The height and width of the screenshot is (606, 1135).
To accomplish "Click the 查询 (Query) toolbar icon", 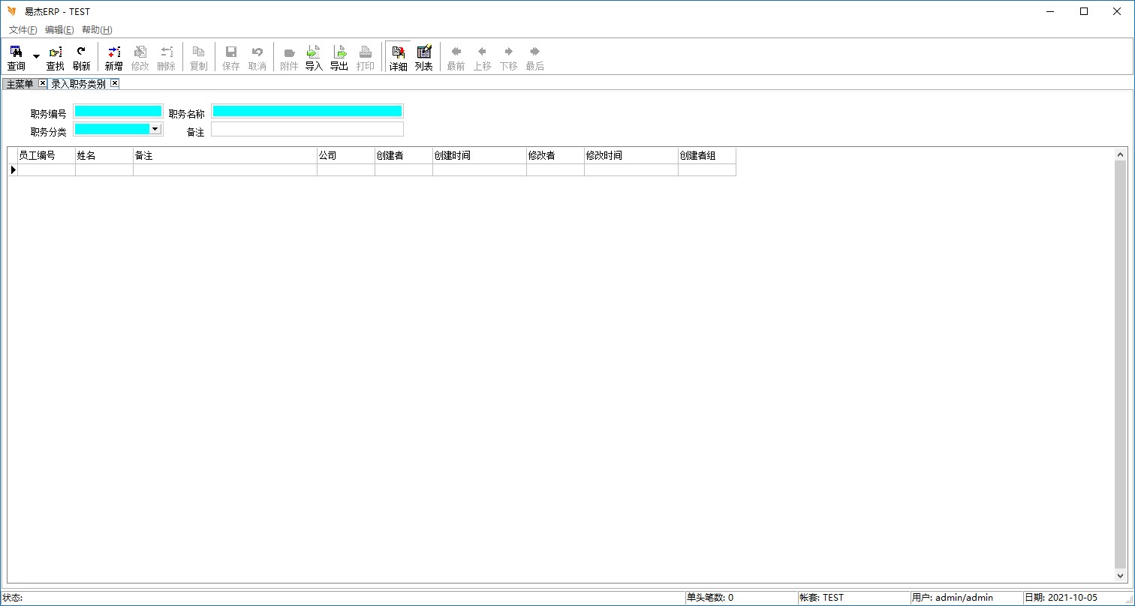I will (16, 58).
